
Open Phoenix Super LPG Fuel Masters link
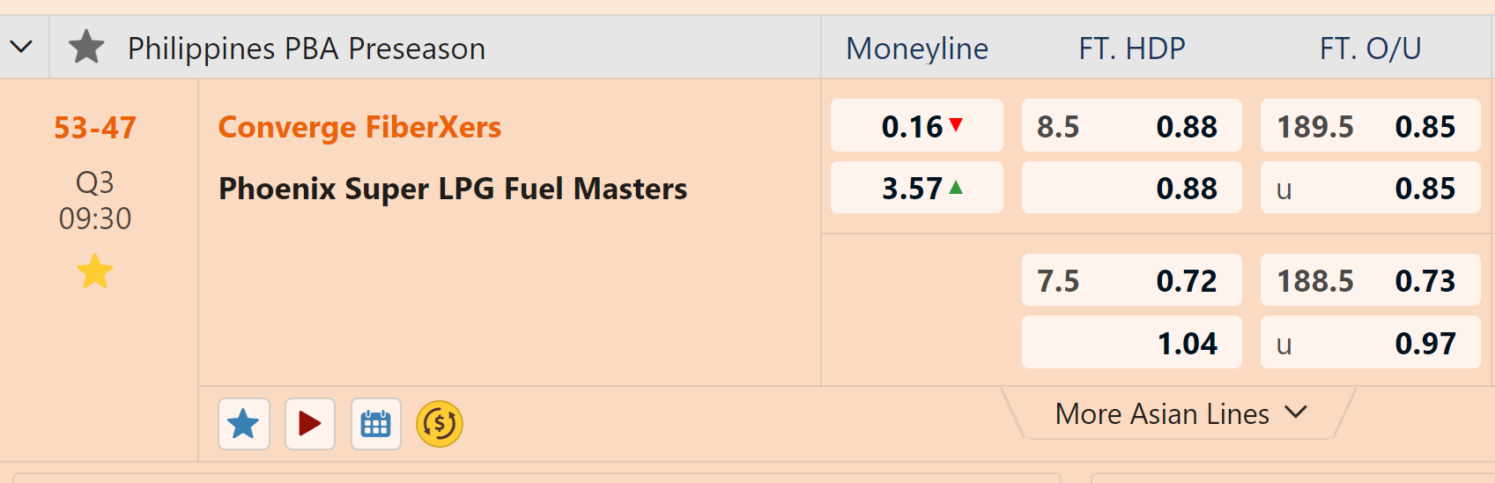click(453, 189)
